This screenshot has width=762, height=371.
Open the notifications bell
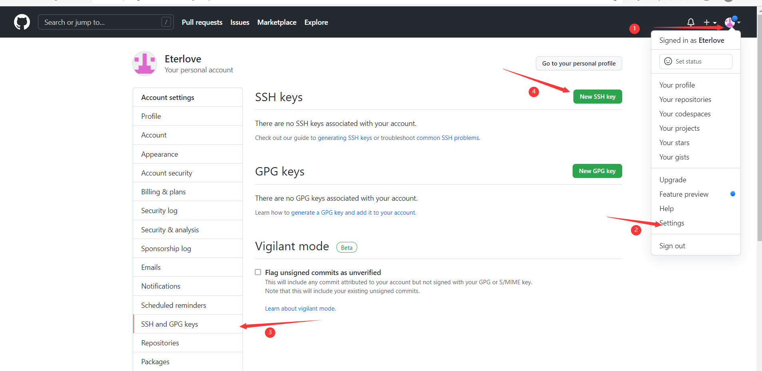(x=690, y=22)
